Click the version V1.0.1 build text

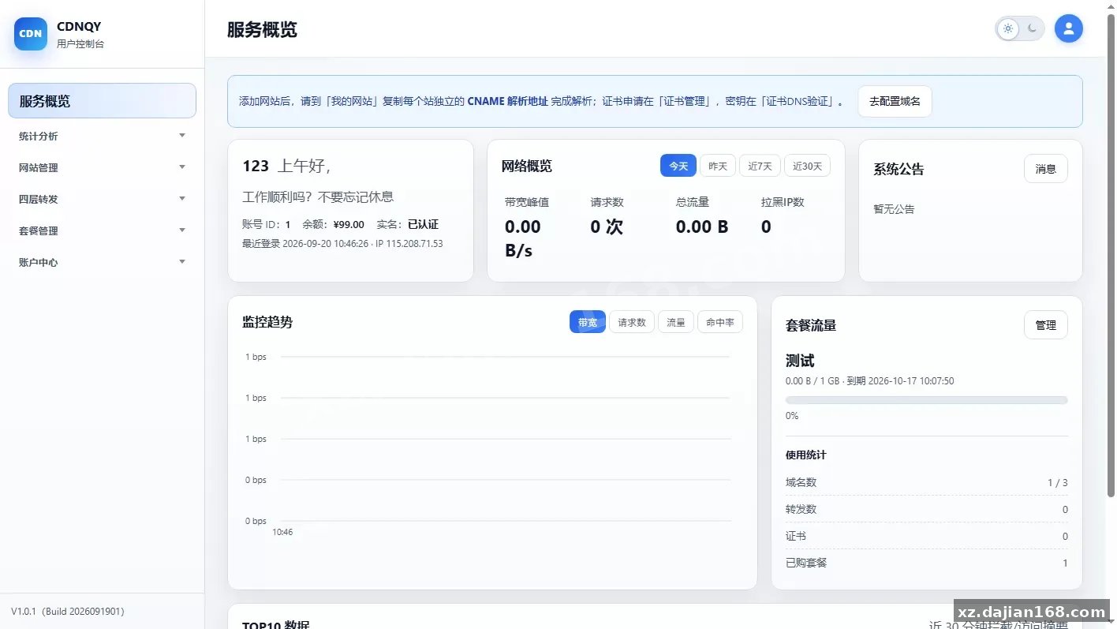[x=68, y=611]
